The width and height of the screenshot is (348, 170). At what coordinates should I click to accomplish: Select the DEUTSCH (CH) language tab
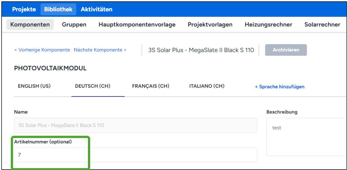[x=93, y=86]
